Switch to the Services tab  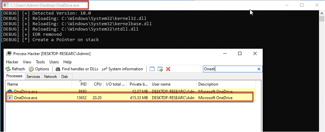[x=33, y=77]
